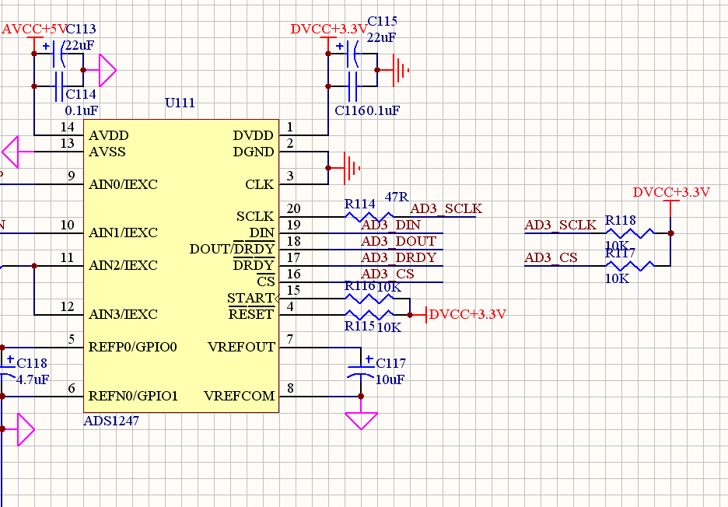Click the AVDD pin name
This screenshot has width=728, height=507.
coord(109,135)
